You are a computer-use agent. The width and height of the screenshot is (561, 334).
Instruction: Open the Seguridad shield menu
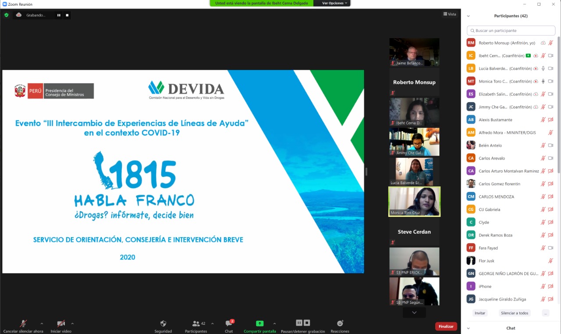click(163, 326)
